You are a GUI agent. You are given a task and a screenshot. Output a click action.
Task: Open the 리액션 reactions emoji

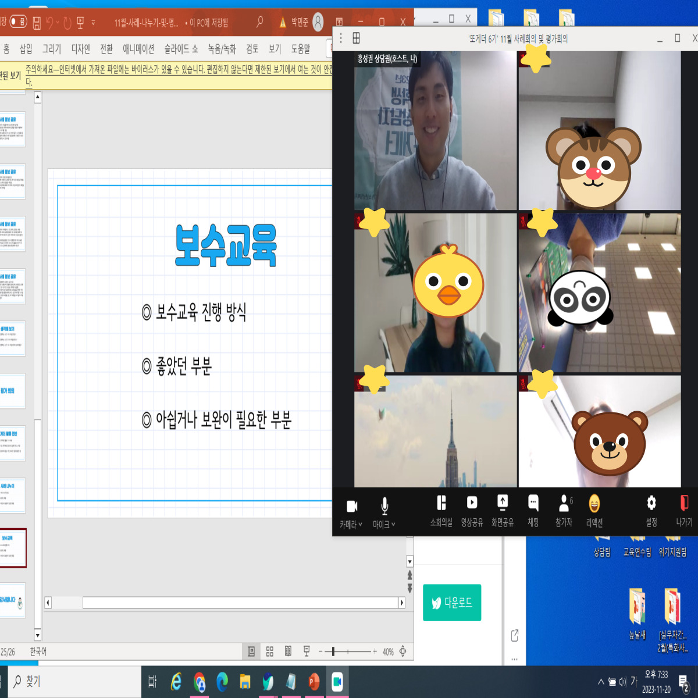click(594, 503)
